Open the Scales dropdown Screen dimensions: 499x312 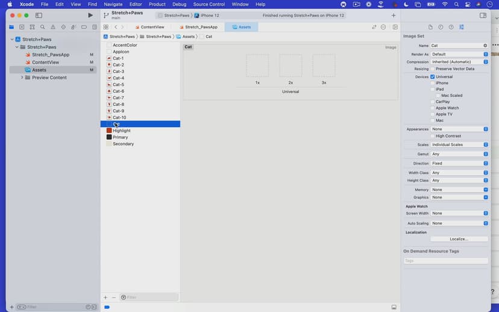coord(459,145)
